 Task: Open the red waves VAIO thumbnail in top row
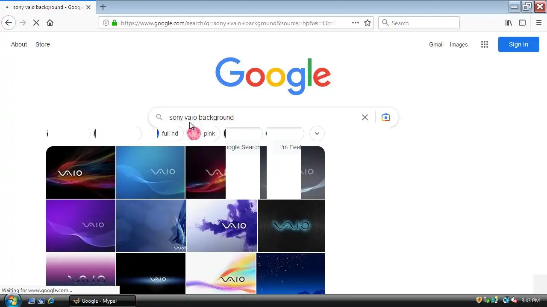pyautogui.click(x=206, y=172)
